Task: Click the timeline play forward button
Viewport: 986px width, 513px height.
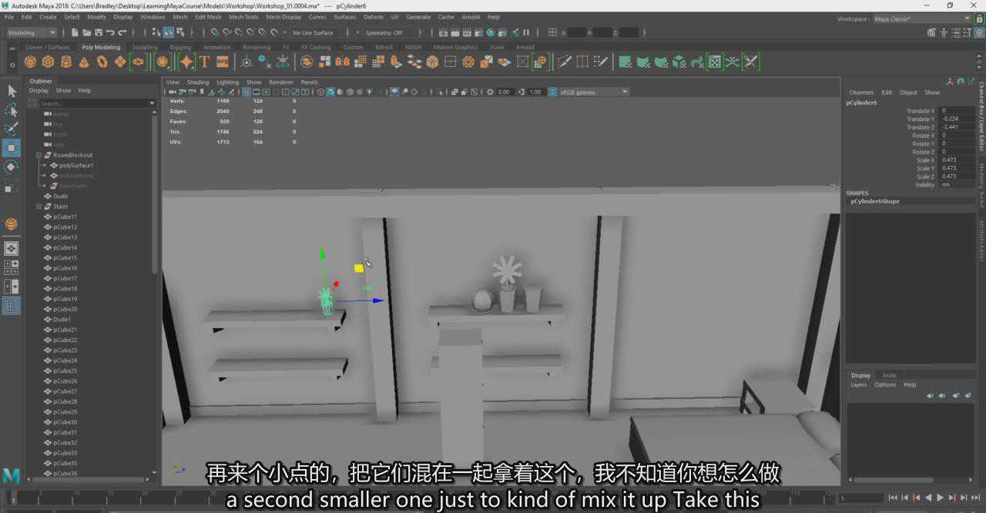Action: (x=940, y=498)
